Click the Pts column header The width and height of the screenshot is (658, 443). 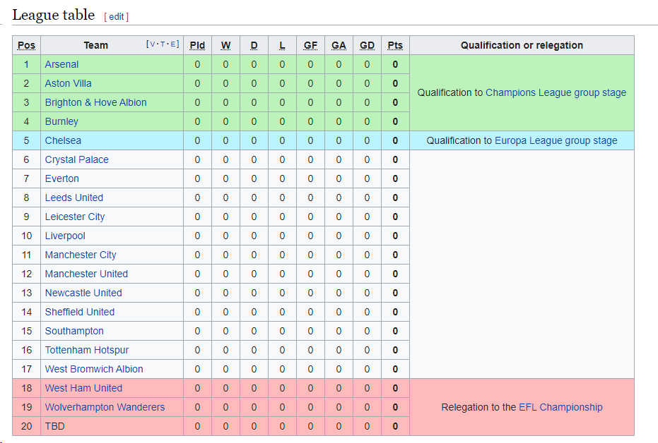coord(395,45)
